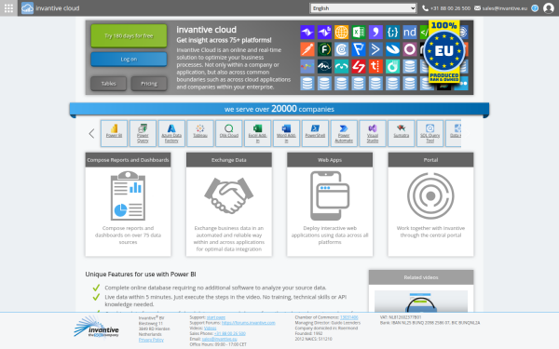Screen dimensions: 559x349
Task: Play the Related videos thumbnail
Action: (421, 301)
